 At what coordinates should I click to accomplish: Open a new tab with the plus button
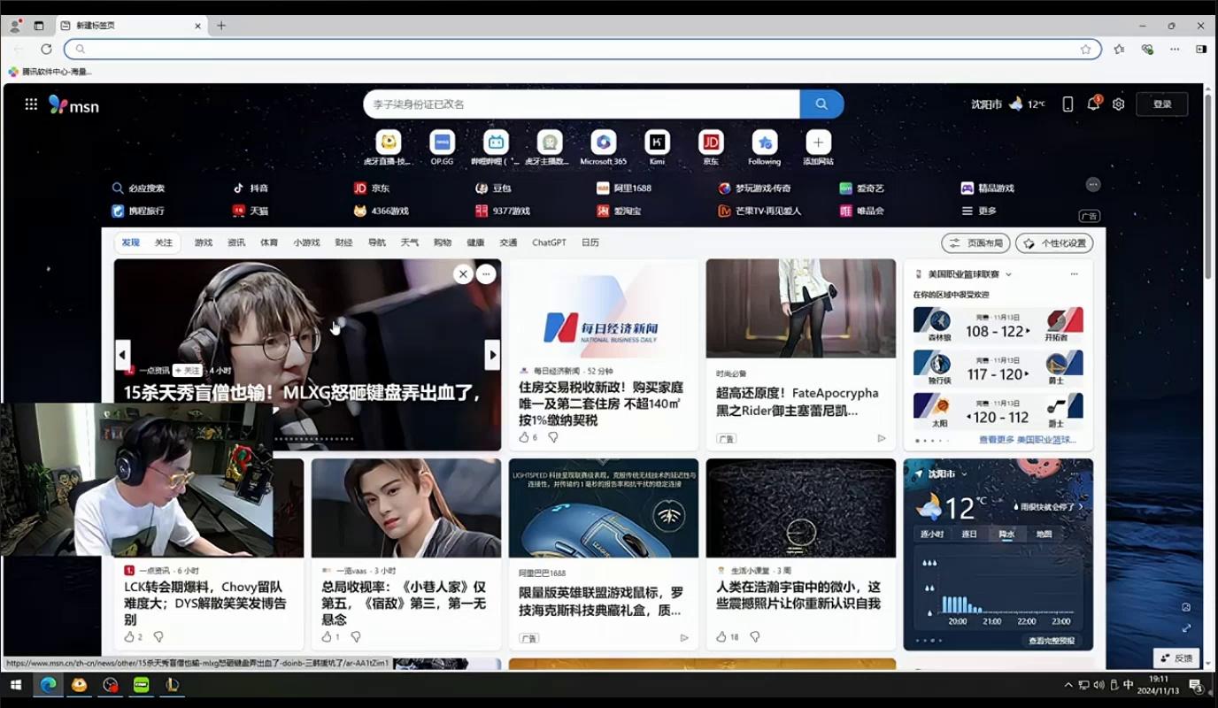tap(221, 26)
